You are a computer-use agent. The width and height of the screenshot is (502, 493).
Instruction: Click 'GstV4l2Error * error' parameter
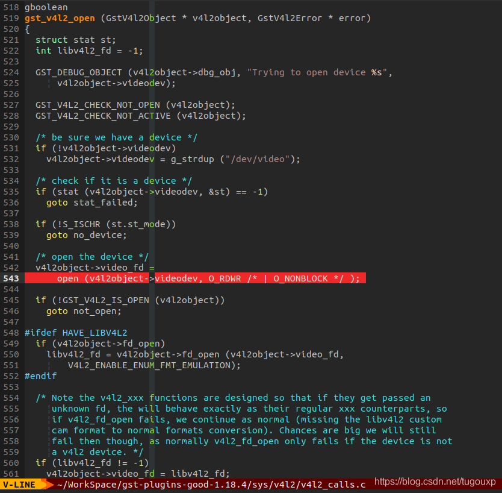(x=312, y=18)
